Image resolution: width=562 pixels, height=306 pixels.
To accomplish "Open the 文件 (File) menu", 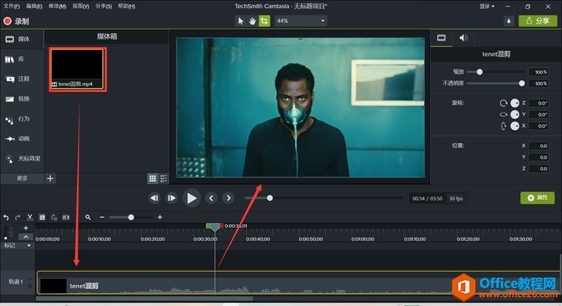I will coord(11,6).
